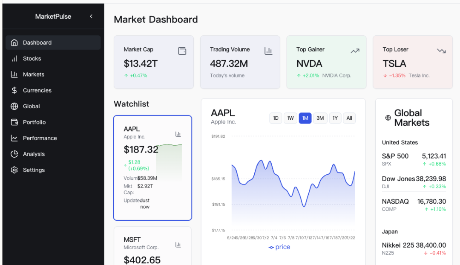
Task: Click the Stocks bar-signal icon
Action: 14,58
